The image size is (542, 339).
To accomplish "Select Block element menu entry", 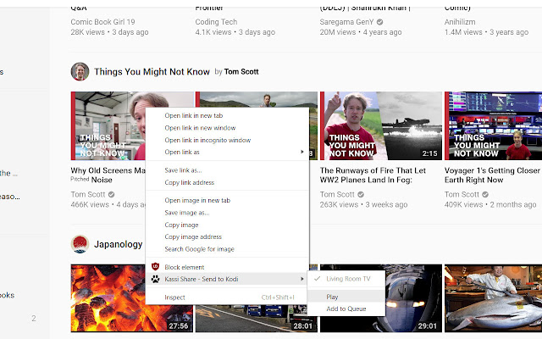I will coord(227,267).
